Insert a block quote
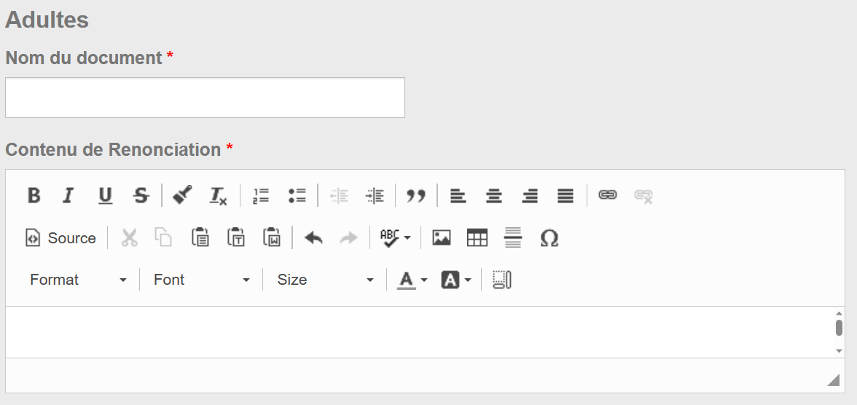This screenshot has height=405, width=857. [x=416, y=195]
